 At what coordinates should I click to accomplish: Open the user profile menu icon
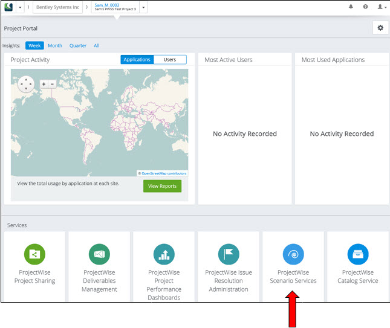point(382,7)
